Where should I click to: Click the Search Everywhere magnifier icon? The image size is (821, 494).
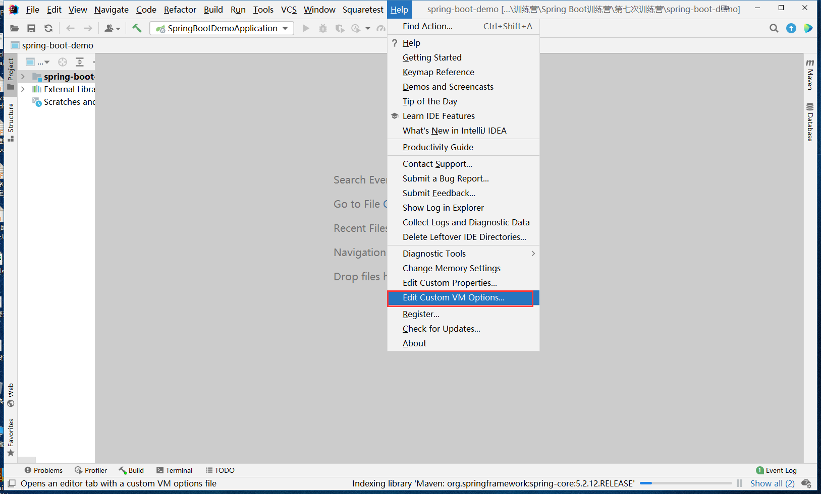click(x=774, y=28)
